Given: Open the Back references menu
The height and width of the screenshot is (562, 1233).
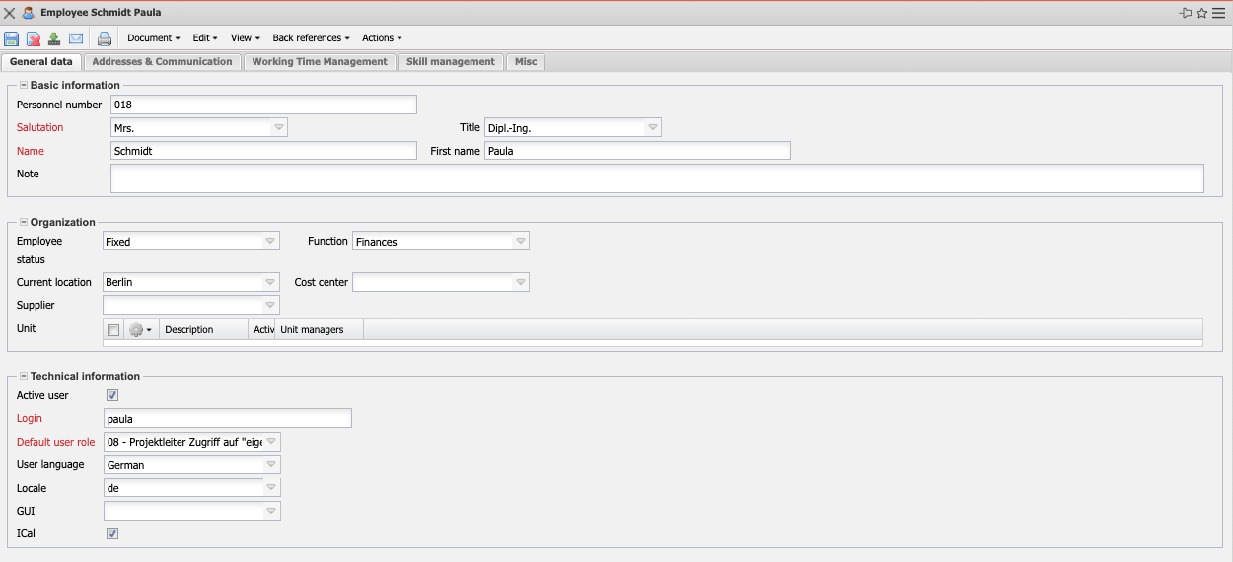Looking at the screenshot, I should tap(311, 38).
